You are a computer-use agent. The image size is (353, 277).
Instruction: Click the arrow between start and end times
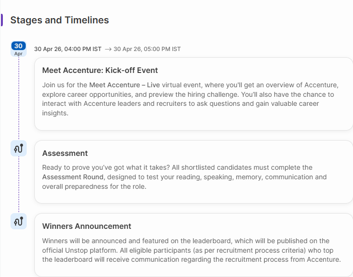[x=108, y=49]
